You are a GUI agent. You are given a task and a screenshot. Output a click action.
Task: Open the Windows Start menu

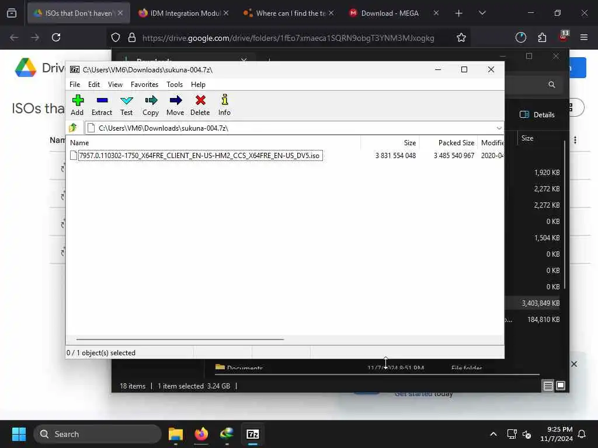(x=19, y=434)
